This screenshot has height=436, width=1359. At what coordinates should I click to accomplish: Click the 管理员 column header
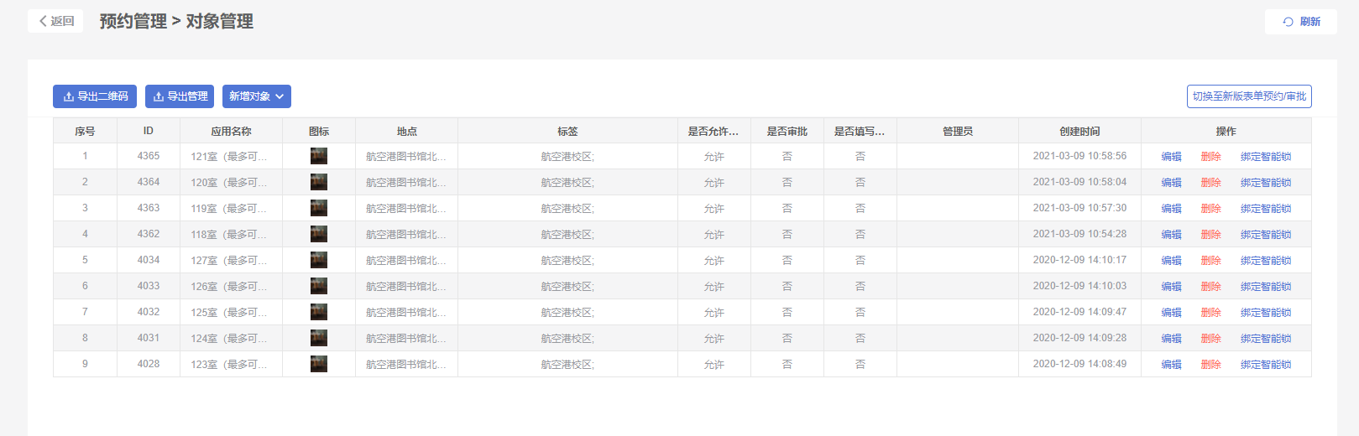[958, 131]
